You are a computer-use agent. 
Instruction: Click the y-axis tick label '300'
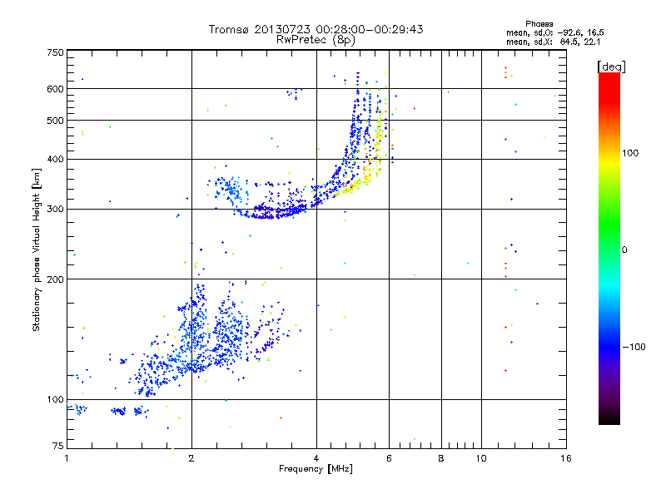click(56, 209)
